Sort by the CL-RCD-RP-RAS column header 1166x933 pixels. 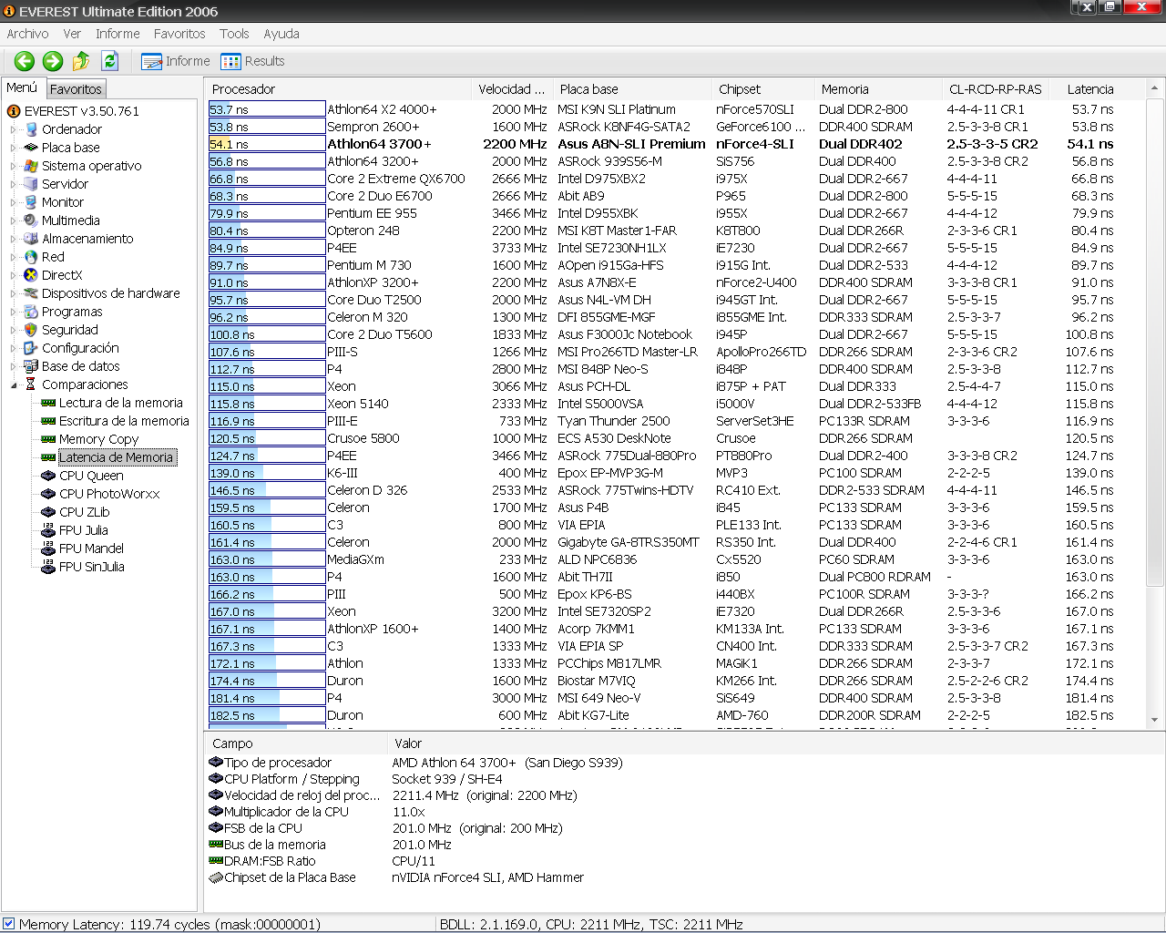[x=996, y=89]
